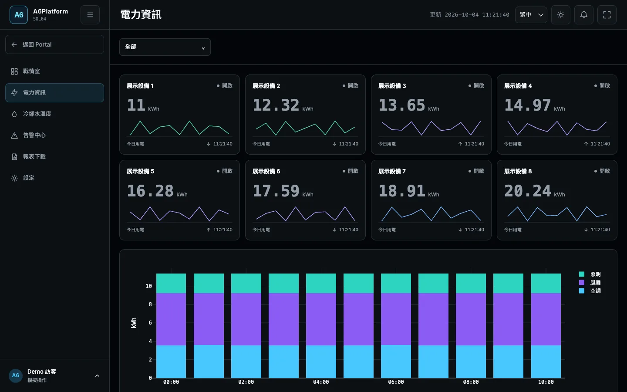The image size is (627, 392).
Task: Toggle 風扇 legend color swatch
Action: click(582, 283)
